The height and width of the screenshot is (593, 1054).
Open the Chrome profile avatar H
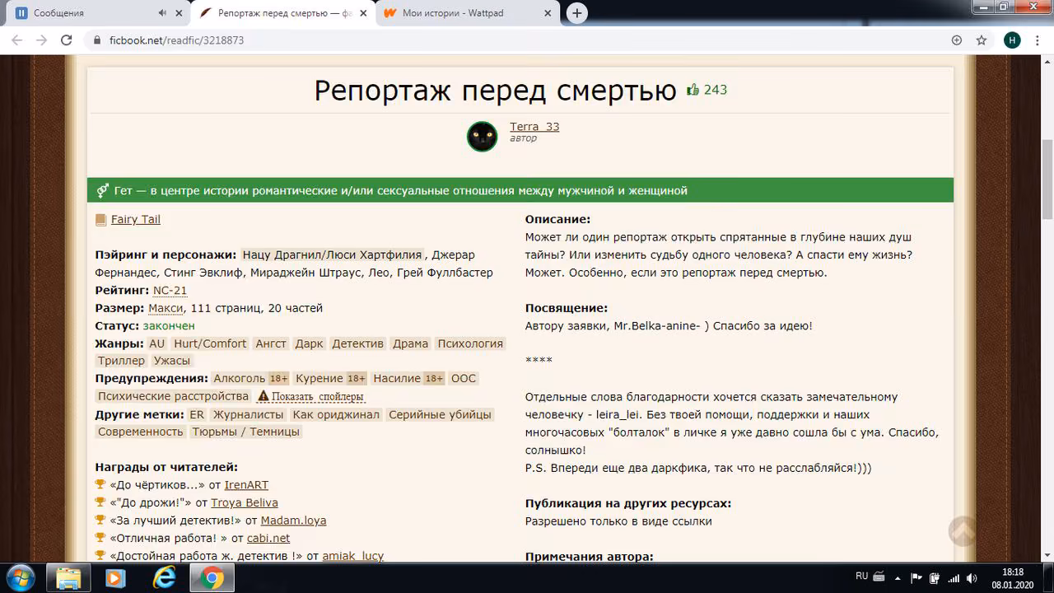pyautogui.click(x=1012, y=40)
